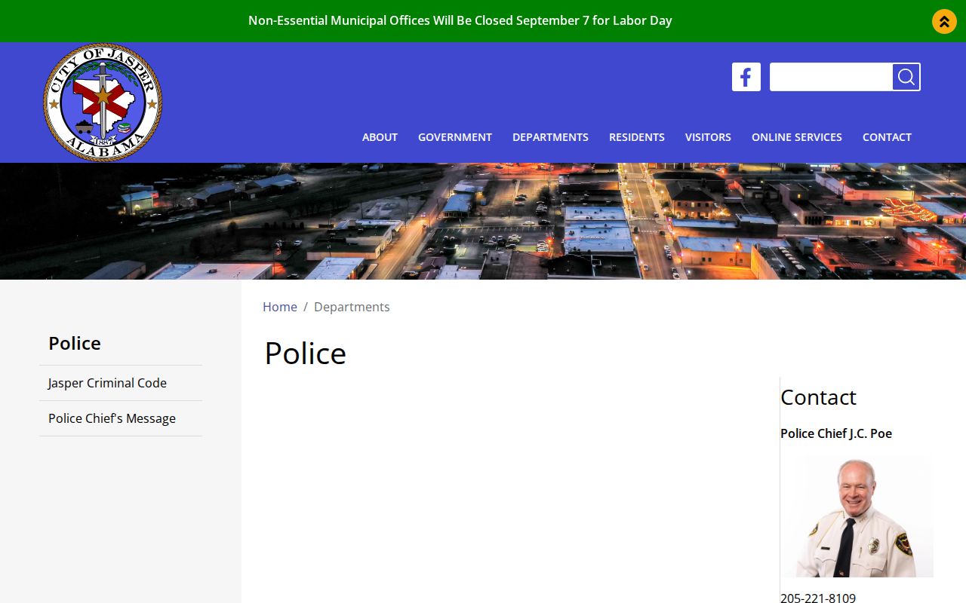966x603 pixels.
Task: Open the Jasper Criminal Code page
Action: click(x=121, y=383)
